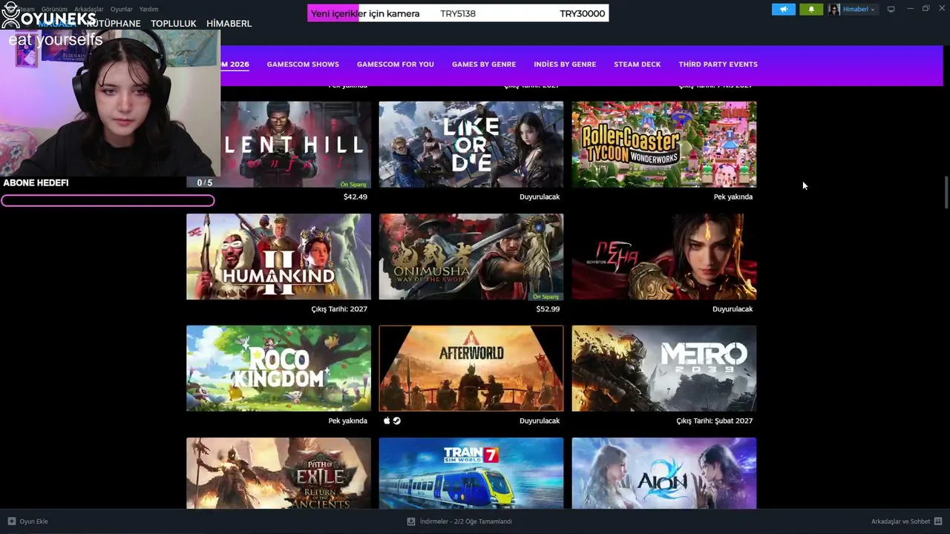The height and width of the screenshot is (534, 950).
Task: Open the Silent Hill game card
Action: pos(295,145)
